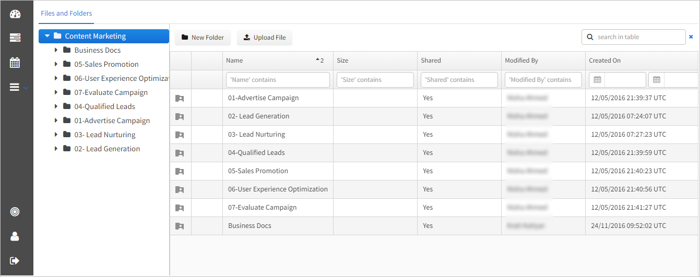Click shared folder icon beside 01-Advertise Campaign row
700x277 pixels.
(180, 98)
